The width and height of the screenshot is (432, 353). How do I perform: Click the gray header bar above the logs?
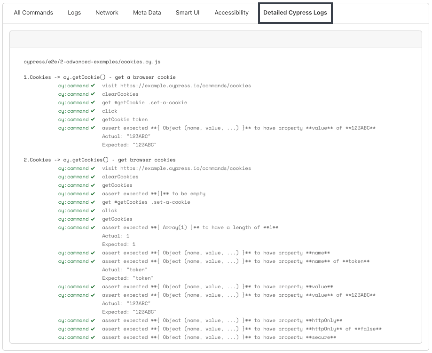[216, 39]
